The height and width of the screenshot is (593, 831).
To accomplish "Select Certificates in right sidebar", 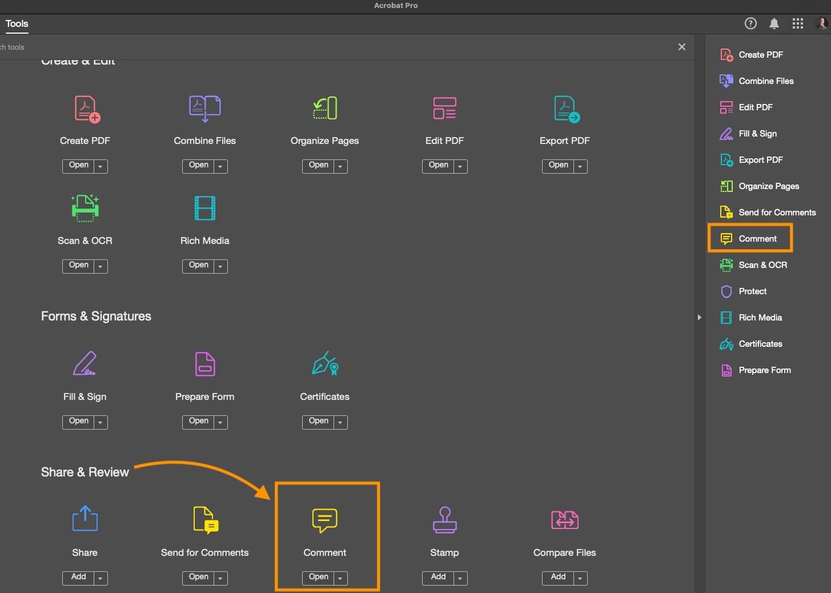I will [750, 344].
